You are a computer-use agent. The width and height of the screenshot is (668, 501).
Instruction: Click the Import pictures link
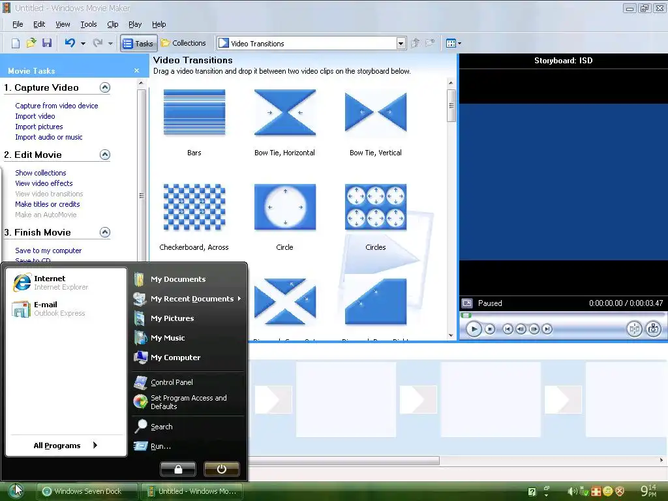click(x=38, y=127)
